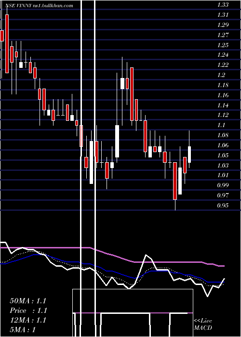Click the 1.06 price axis label
This screenshot has height=337, width=241.
(223, 145)
